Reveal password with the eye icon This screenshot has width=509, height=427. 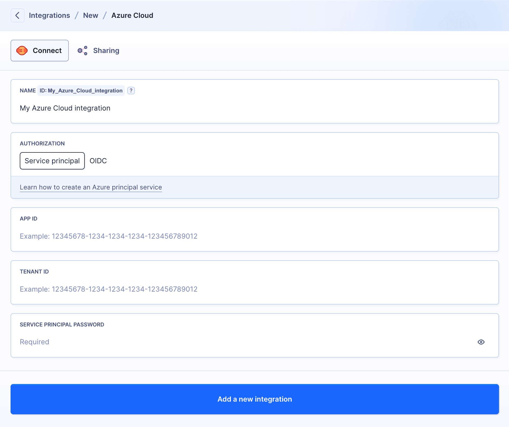click(481, 342)
